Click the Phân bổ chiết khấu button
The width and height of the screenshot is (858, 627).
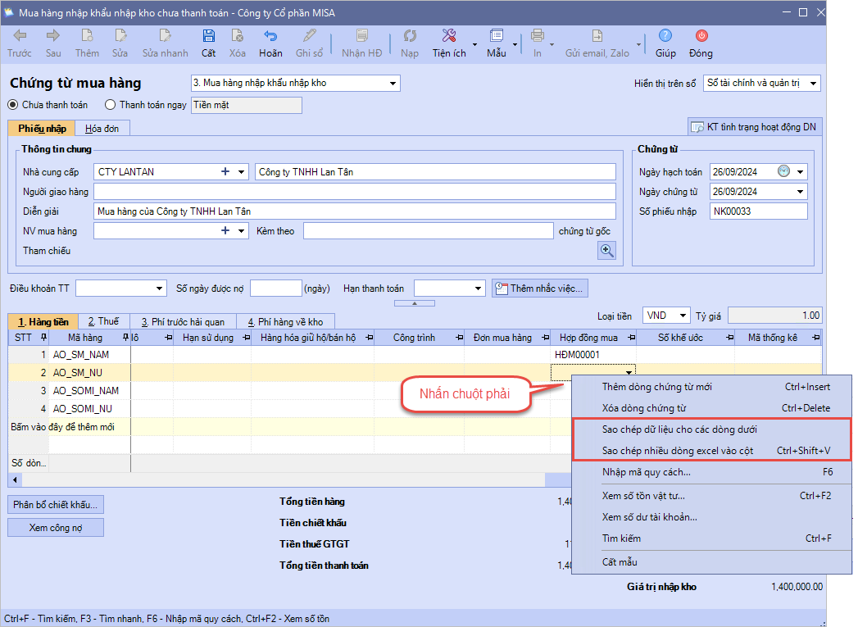(x=56, y=505)
